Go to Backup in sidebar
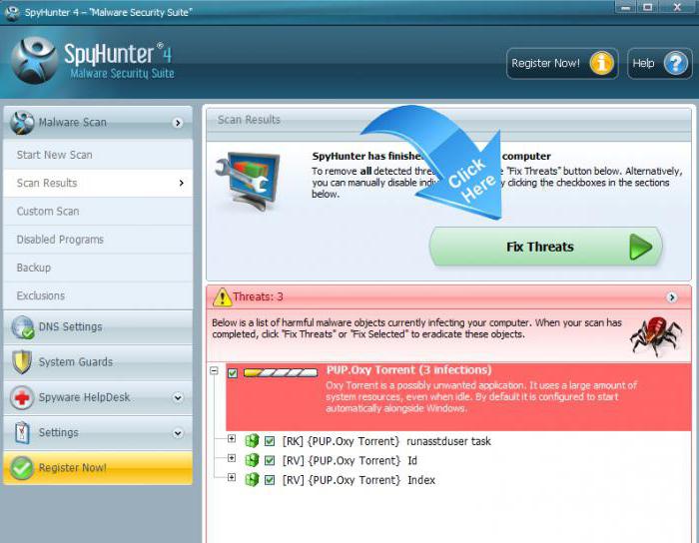The image size is (699, 543). (x=98, y=268)
